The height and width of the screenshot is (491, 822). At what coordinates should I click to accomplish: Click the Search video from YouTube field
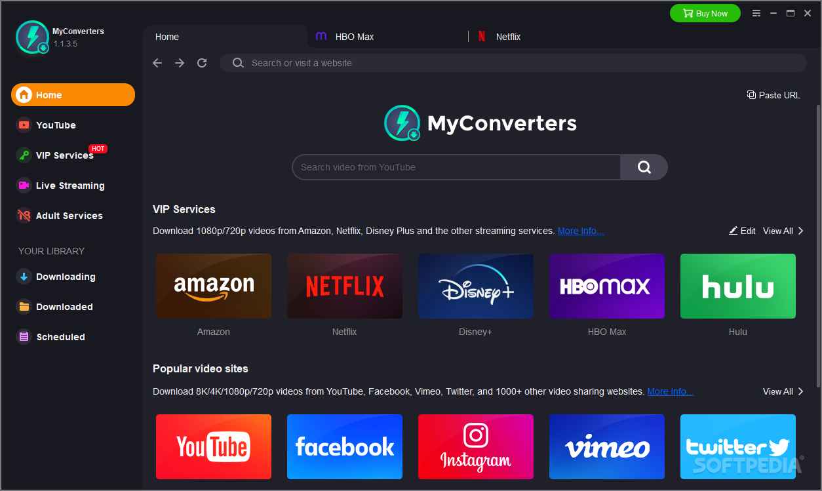pyautogui.click(x=456, y=167)
